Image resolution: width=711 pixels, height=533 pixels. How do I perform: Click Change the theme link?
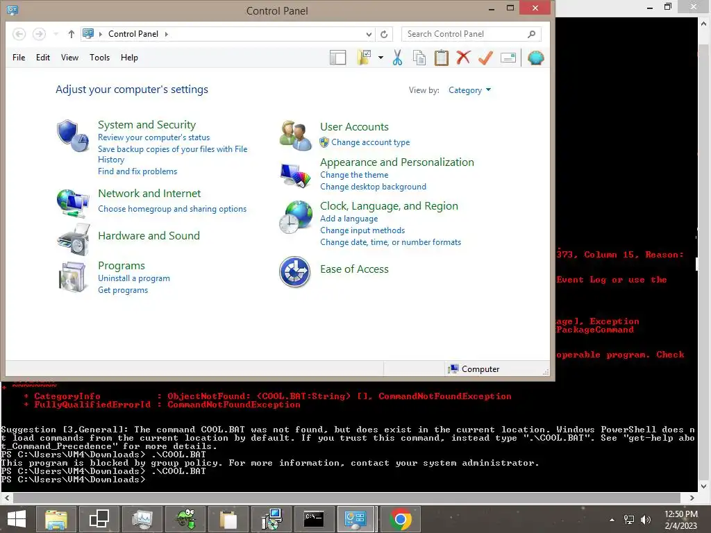(354, 175)
